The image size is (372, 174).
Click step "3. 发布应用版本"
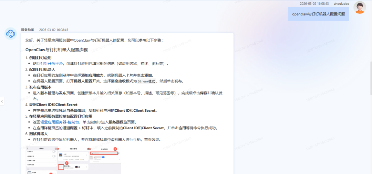coord(39,87)
